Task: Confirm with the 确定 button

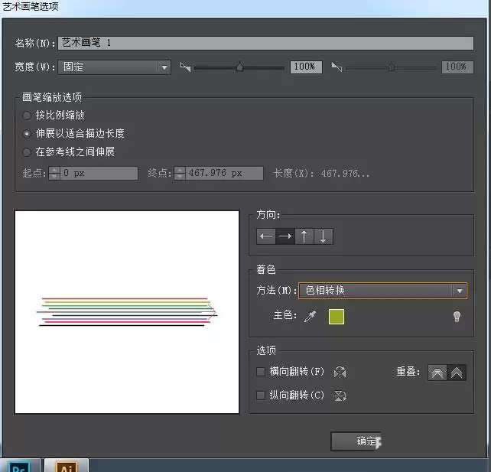Action: (x=356, y=441)
